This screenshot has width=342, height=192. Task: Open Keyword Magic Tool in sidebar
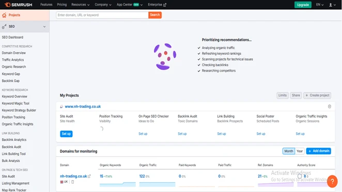pos(15,103)
